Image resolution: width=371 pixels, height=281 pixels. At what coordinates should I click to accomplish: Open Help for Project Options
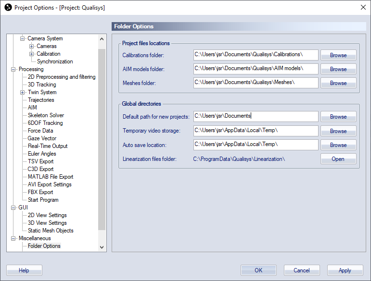pos(24,270)
